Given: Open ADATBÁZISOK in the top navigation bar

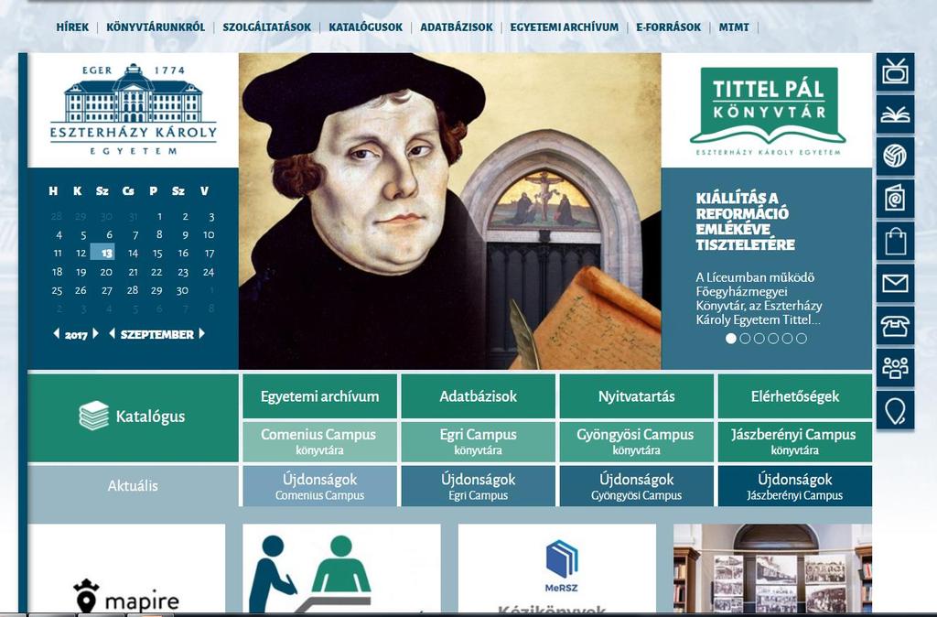Looking at the screenshot, I should pyautogui.click(x=457, y=27).
